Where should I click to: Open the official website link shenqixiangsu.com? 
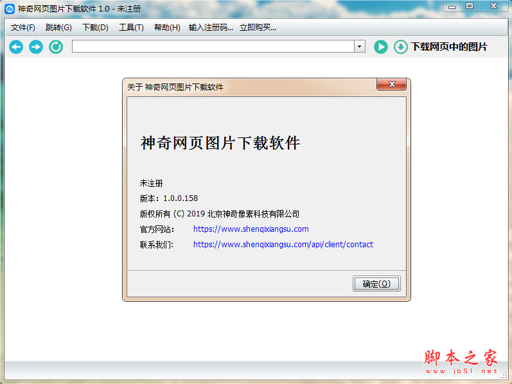pos(251,229)
